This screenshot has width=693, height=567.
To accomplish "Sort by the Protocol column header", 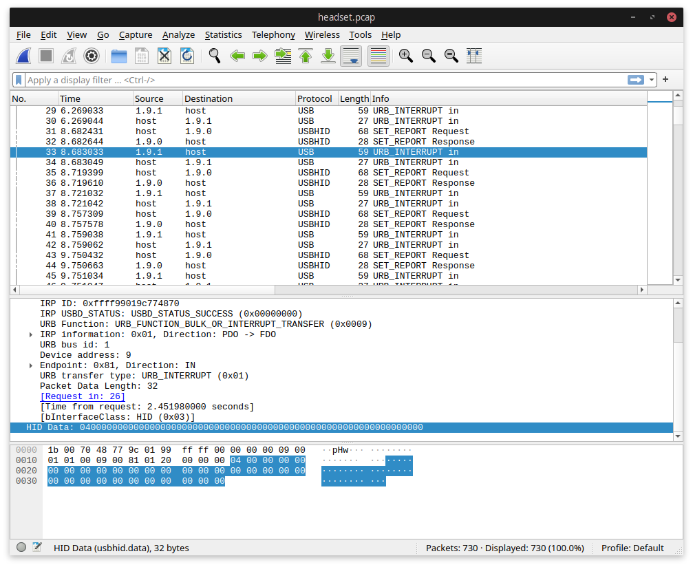I will (x=316, y=98).
